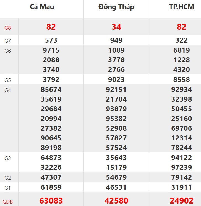Click the G6 row label
The height and width of the screenshot is (206, 201).
tap(8, 51)
